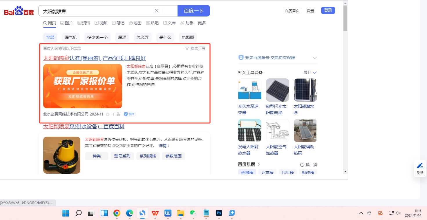
Task: Clear the search box with the X icon
Action: click(x=157, y=11)
